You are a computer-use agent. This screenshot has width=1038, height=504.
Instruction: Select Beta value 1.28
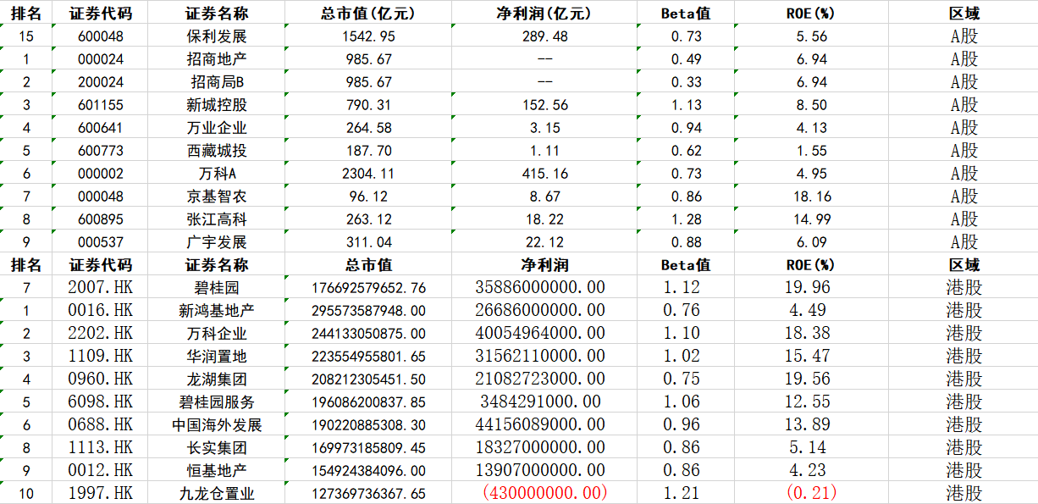(x=687, y=219)
